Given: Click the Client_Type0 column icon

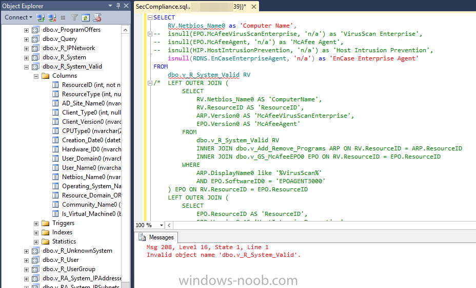Looking at the screenshot, I should point(55,113).
